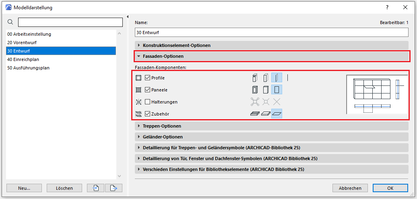Enable the Halterungen checkbox

148,102
